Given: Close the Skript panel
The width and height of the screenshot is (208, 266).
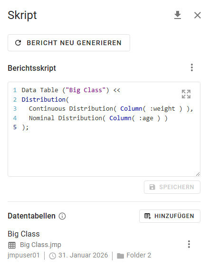Looking at the screenshot, I should (198, 15).
